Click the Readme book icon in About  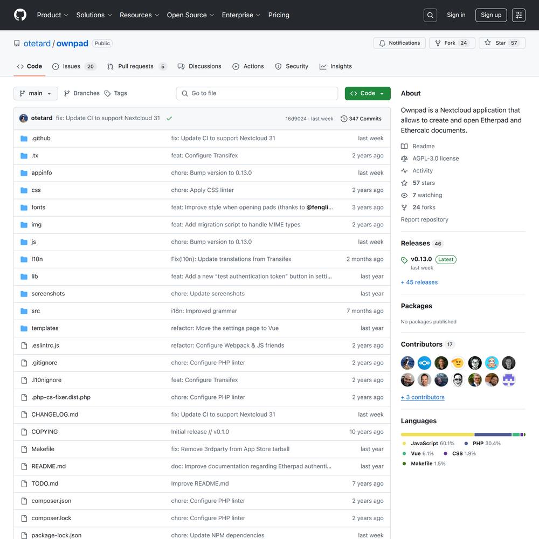click(404, 147)
